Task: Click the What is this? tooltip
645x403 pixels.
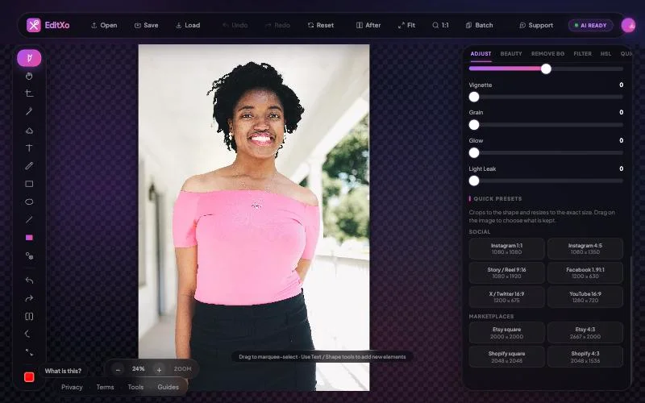Action: point(63,371)
